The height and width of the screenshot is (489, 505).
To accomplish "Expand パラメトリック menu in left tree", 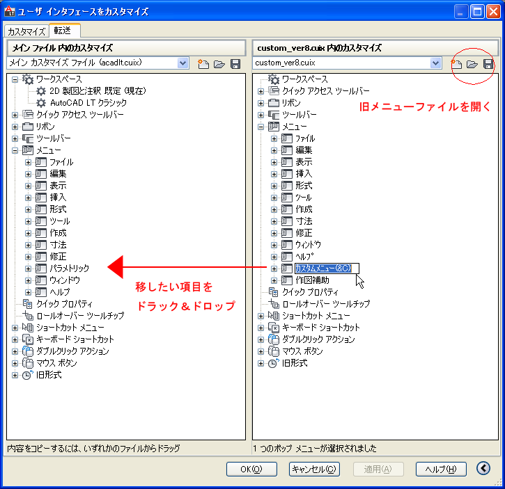I will [28, 268].
